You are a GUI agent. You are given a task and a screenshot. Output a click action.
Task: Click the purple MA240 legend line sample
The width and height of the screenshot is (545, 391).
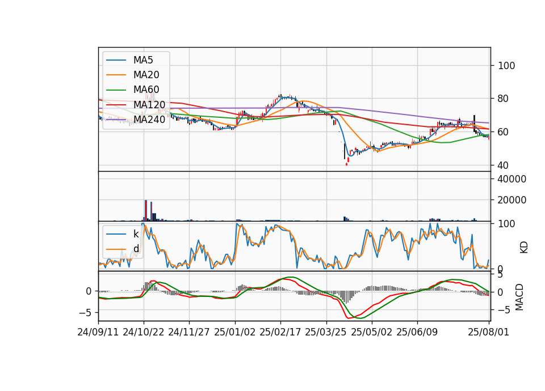coord(116,120)
